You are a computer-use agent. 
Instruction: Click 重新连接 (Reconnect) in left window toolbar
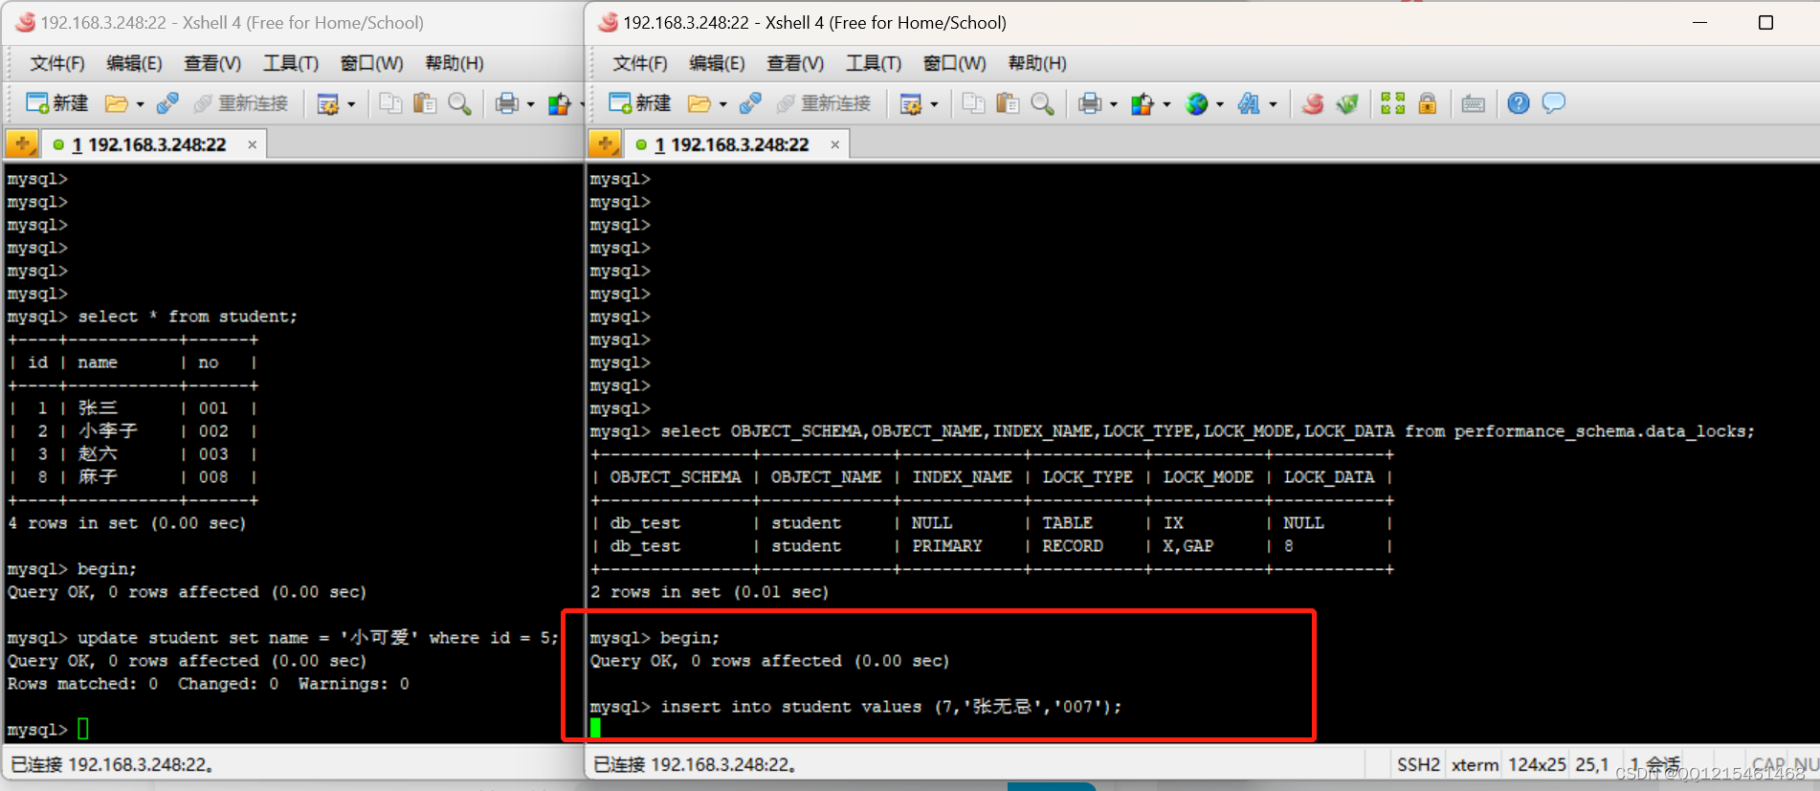tap(241, 103)
